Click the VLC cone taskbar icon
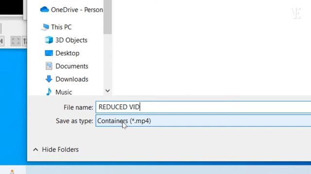Image resolution: width=311 pixels, height=174 pixels. click(x=12, y=172)
